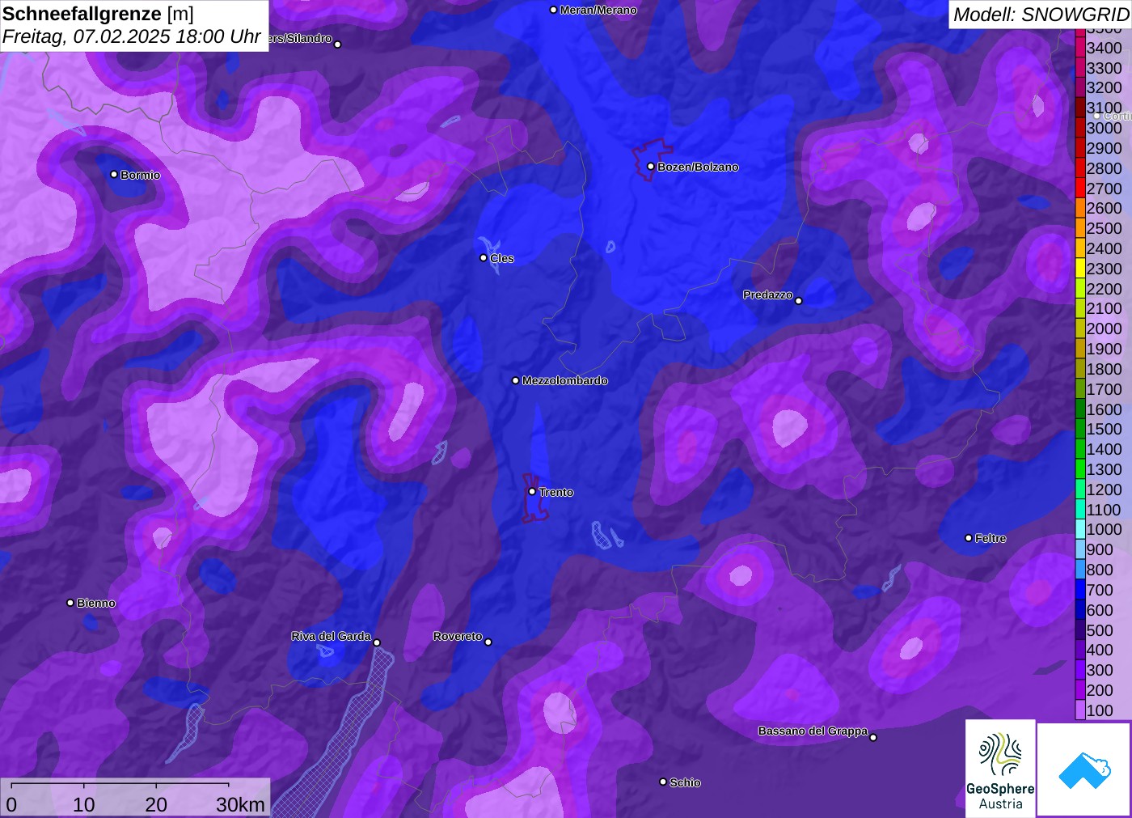
Task: Click the 'Schneefallgrenze [m]' title text
Action: click(x=98, y=15)
